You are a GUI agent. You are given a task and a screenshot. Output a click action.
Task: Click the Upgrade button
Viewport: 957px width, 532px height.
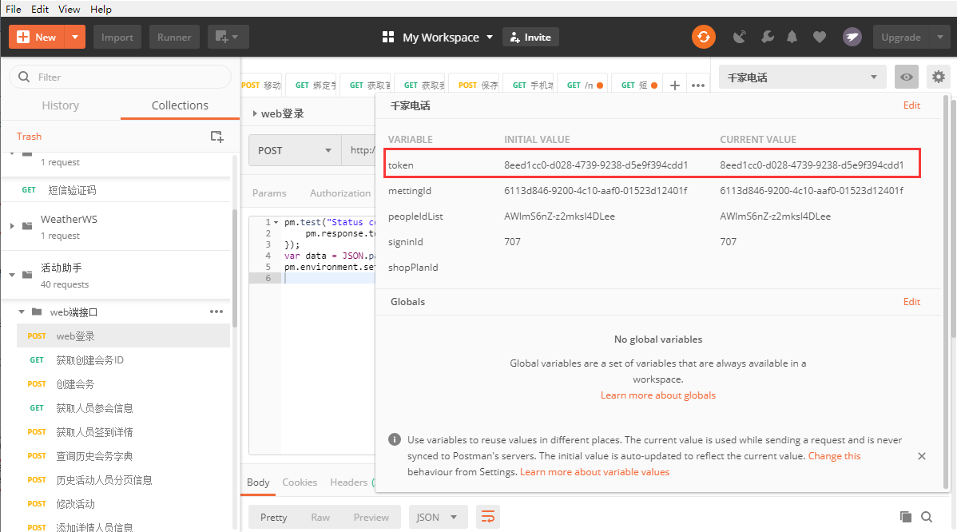(901, 38)
